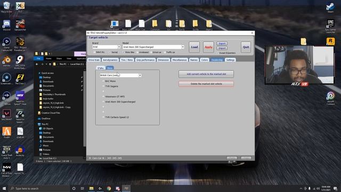Open the Steam desktop icon
The width and height of the screenshot is (341, 192).
[x=330, y=7]
